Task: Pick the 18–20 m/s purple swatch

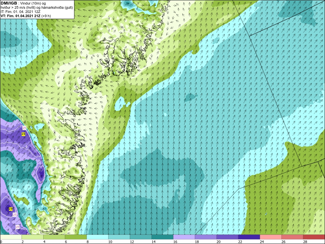Action: click(x=206, y=237)
